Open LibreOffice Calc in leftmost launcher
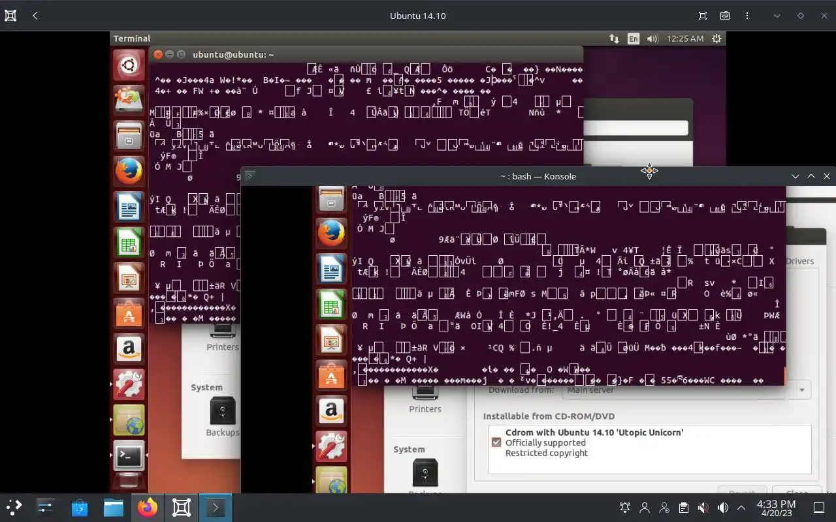 129,243
